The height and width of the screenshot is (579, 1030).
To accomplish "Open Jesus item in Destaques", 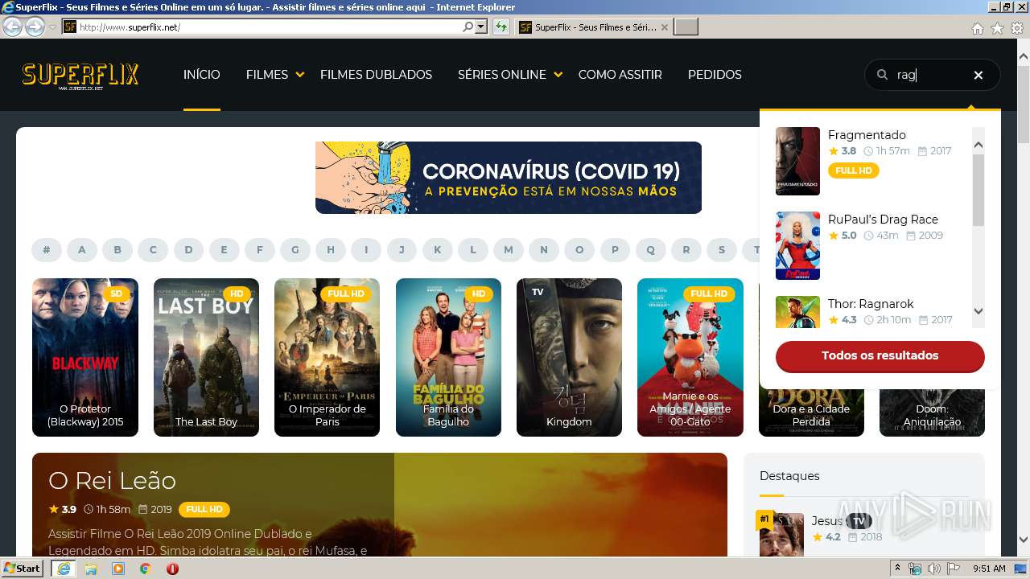I will click(x=826, y=521).
